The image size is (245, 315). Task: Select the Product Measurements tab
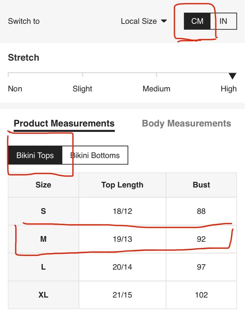[64, 123]
